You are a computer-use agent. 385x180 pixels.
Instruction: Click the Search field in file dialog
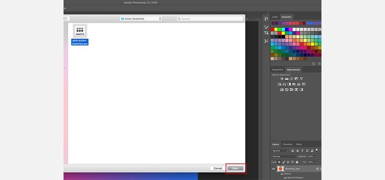click(210, 18)
